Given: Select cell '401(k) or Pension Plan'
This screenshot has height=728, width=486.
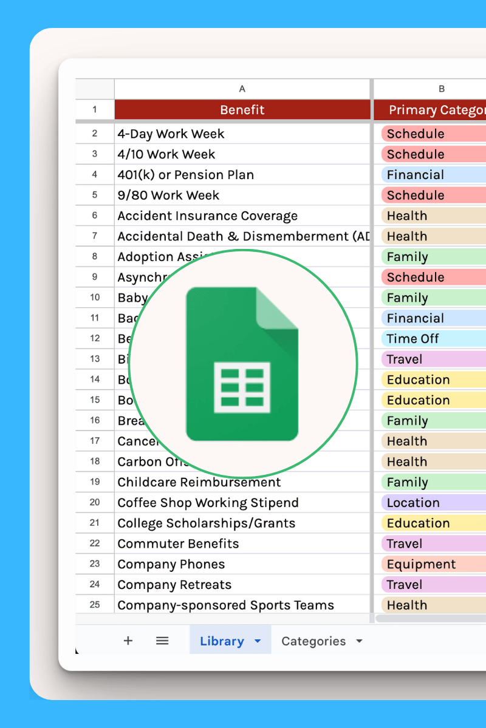Looking at the screenshot, I should click(x=242, y=175).
